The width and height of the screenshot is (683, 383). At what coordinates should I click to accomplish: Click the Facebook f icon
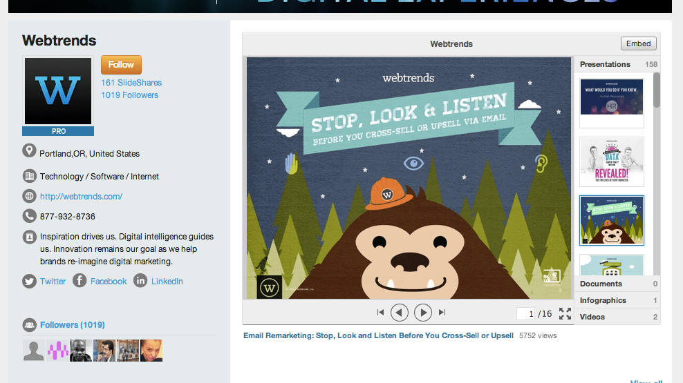tap(79, 281)
